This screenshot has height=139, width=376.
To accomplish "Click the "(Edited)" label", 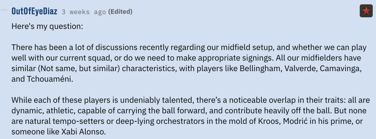I will [120, 12].
